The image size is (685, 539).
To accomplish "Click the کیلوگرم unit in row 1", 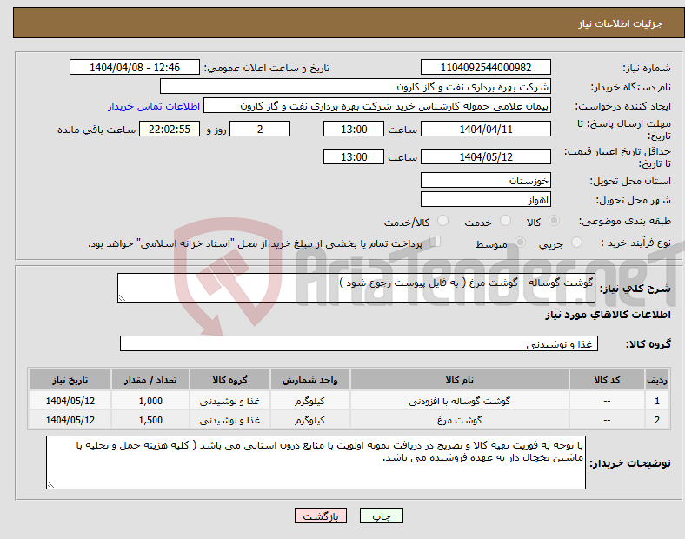I will (x=309, y=401).
